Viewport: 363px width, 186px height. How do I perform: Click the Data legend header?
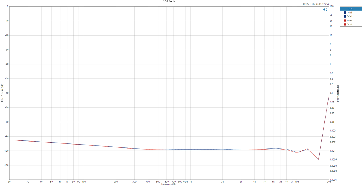351,8
